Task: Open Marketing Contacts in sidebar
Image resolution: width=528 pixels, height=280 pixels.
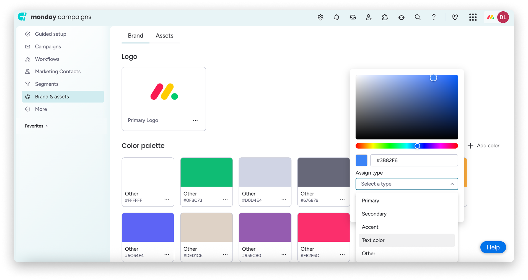Action: click(x=63, y=71)
